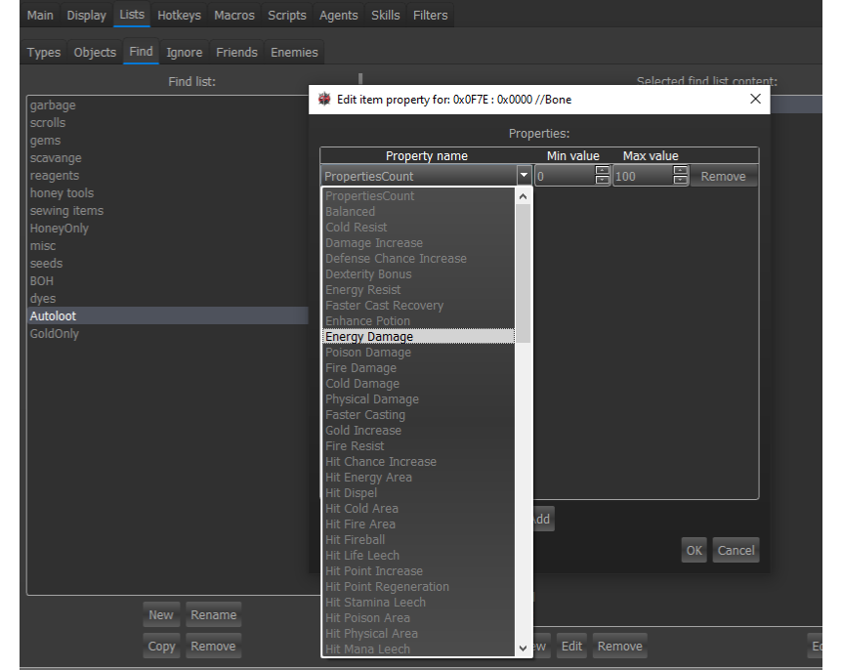Select Faster Casting option
Image resolution: width=842 pixels, height=670 pixels.
418,414
